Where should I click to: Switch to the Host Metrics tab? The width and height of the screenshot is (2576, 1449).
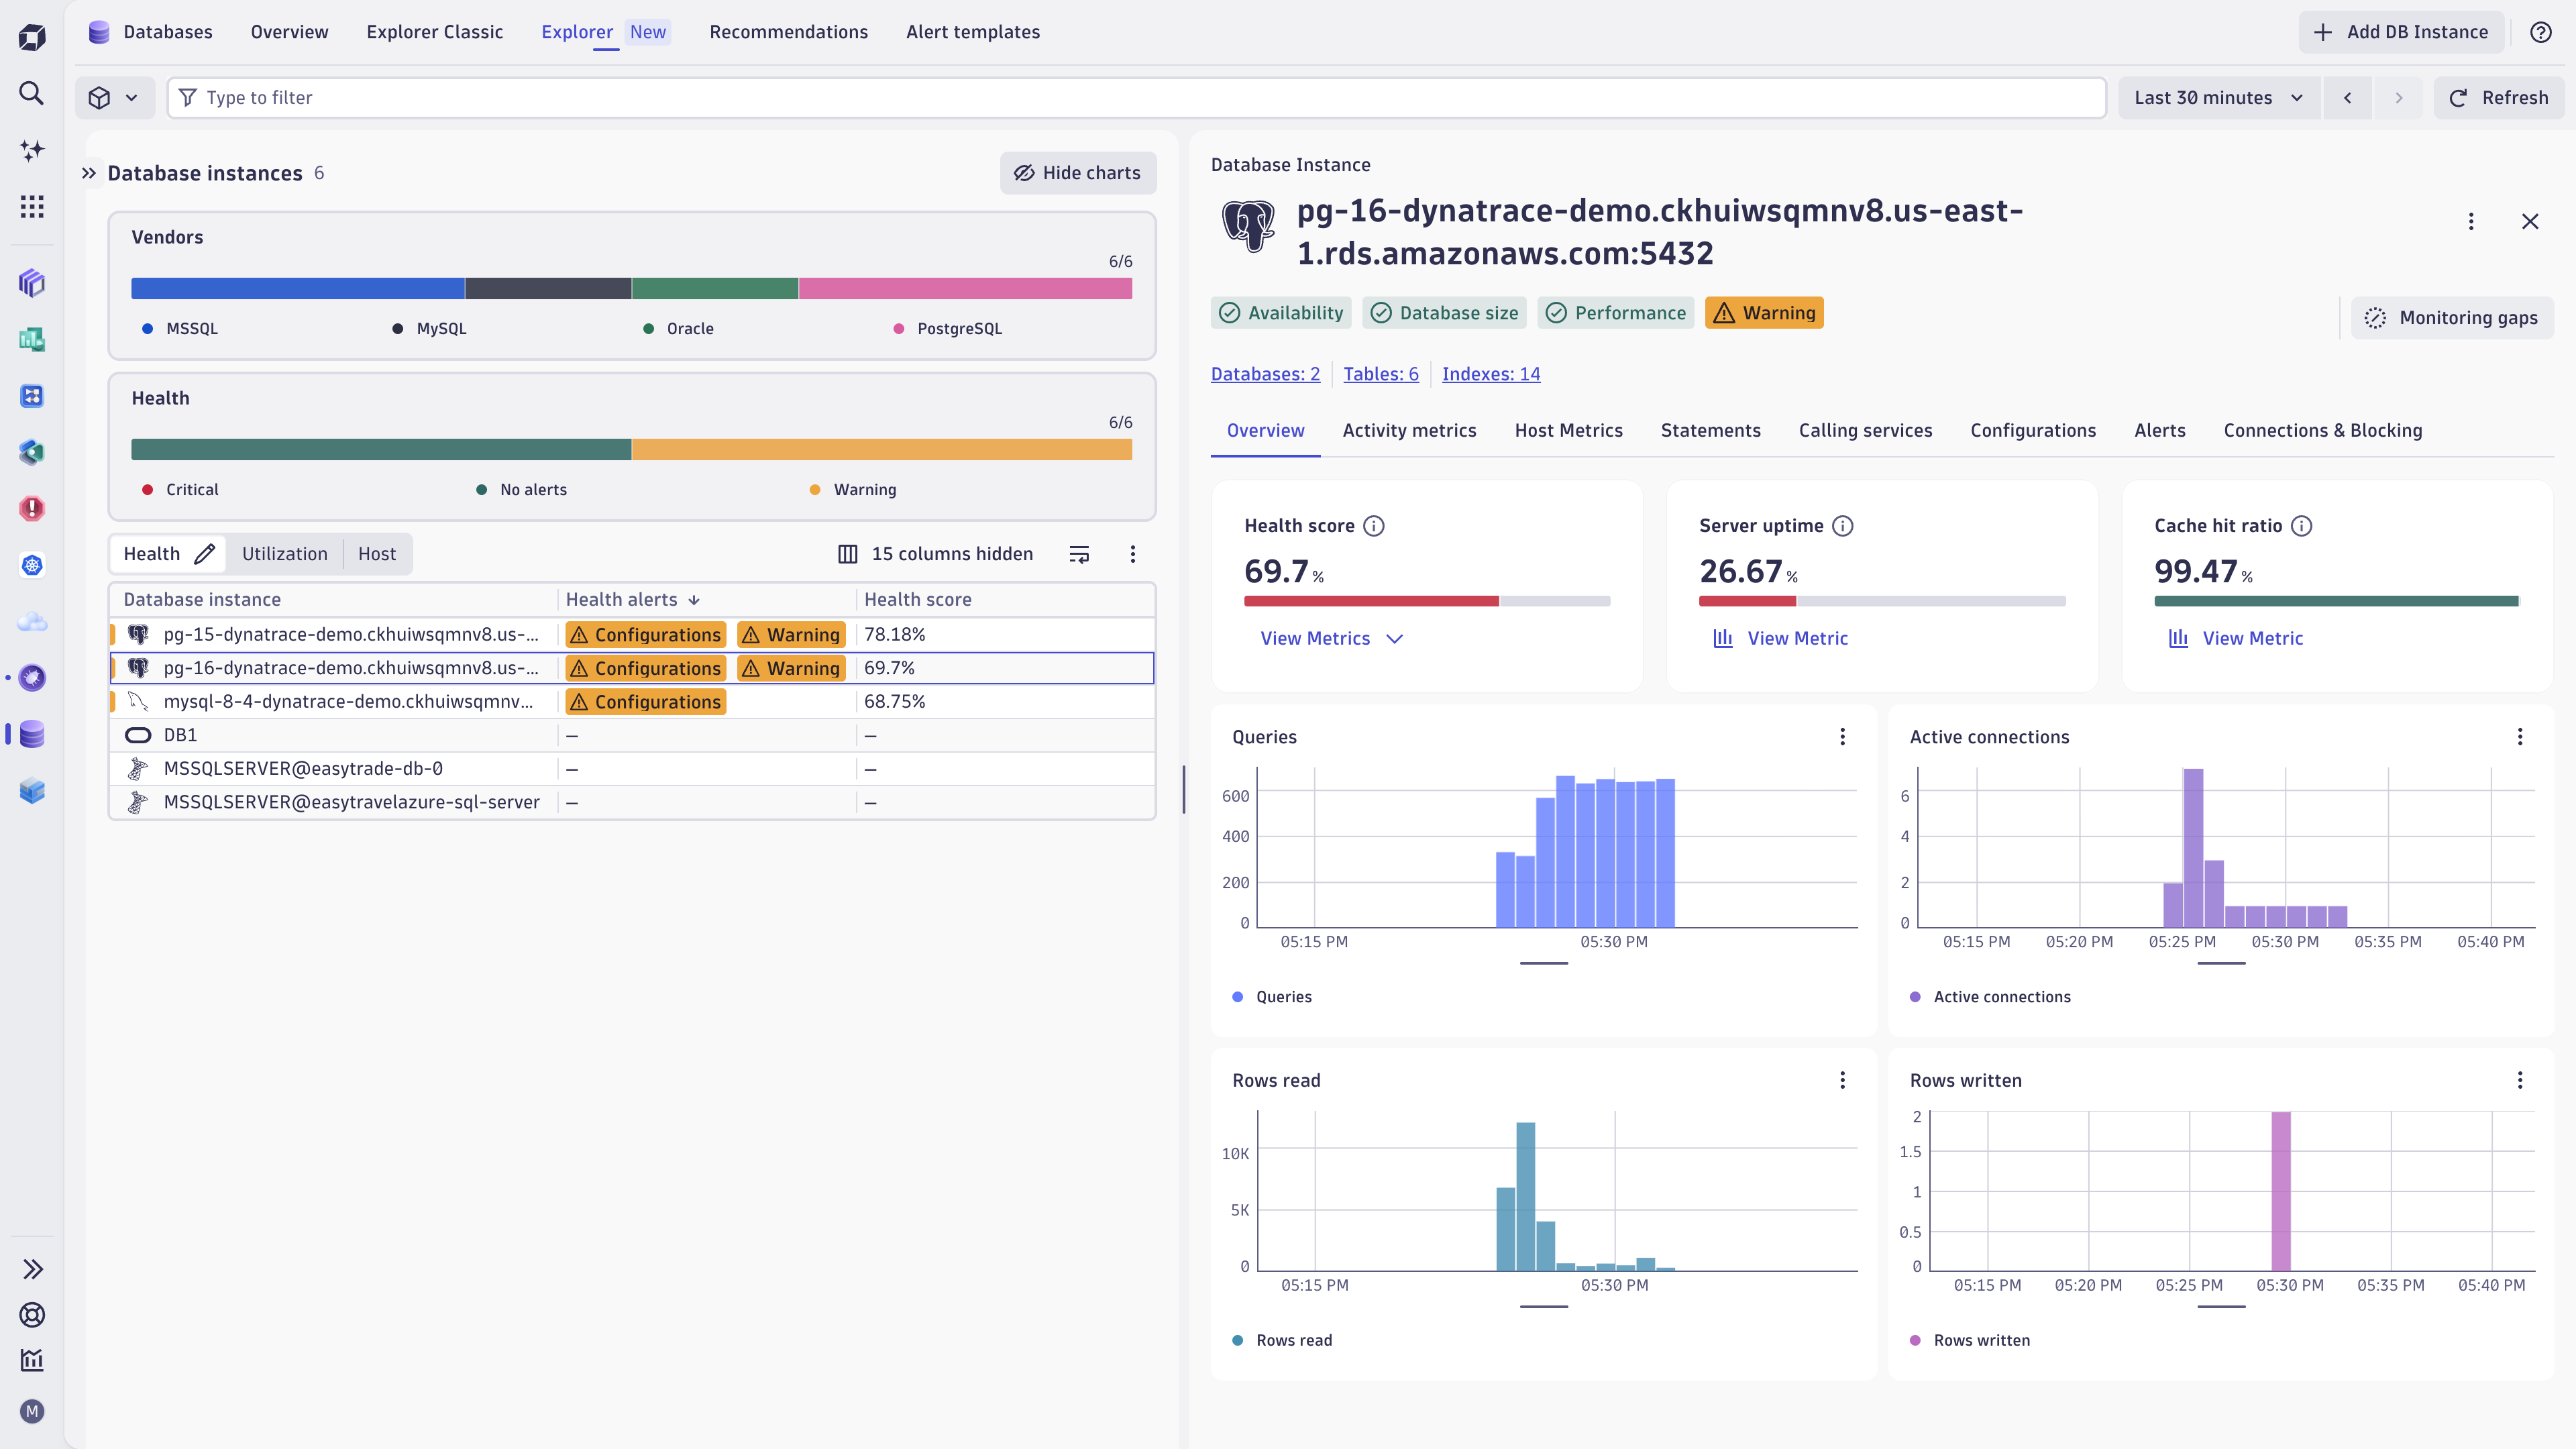pos(1569,431)
